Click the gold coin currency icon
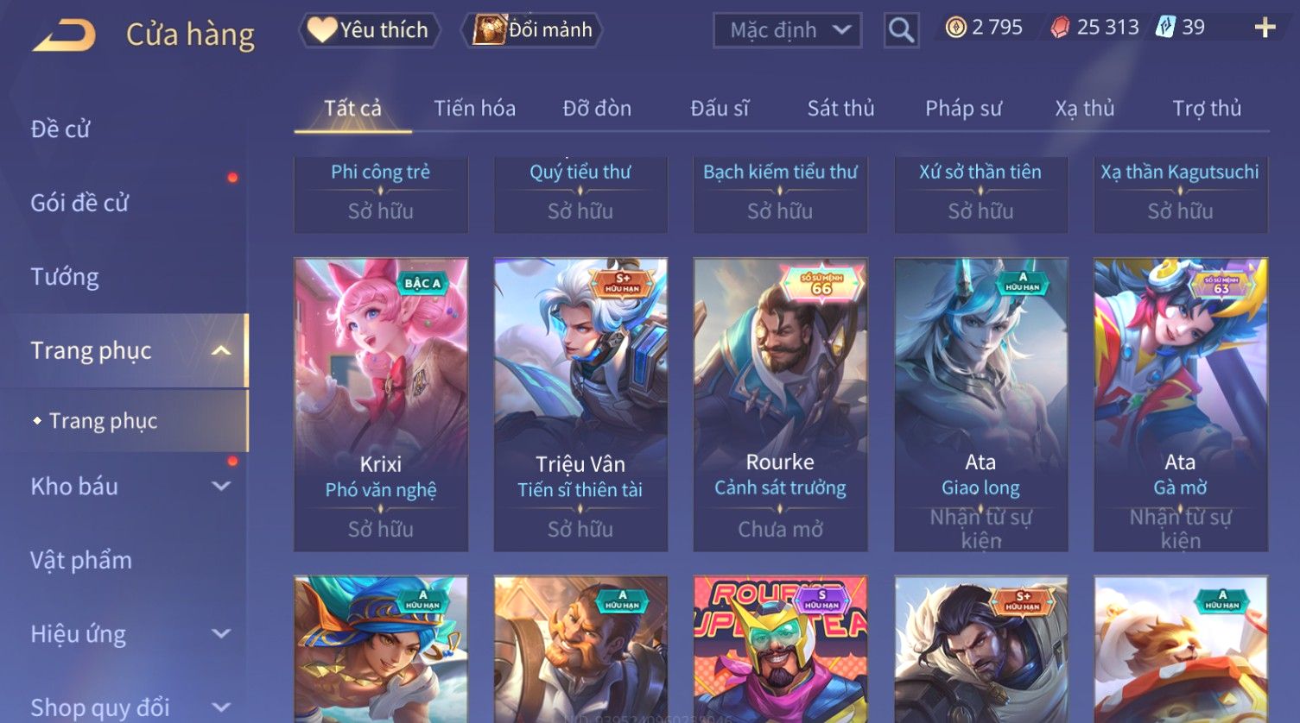Viewport: 1300px width, 723px height. pos(955,28)
